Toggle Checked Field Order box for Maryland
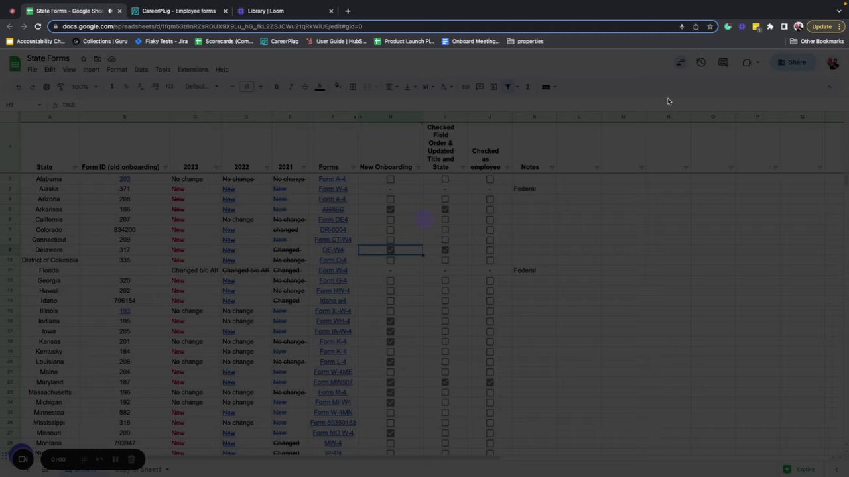 [445, 382]
